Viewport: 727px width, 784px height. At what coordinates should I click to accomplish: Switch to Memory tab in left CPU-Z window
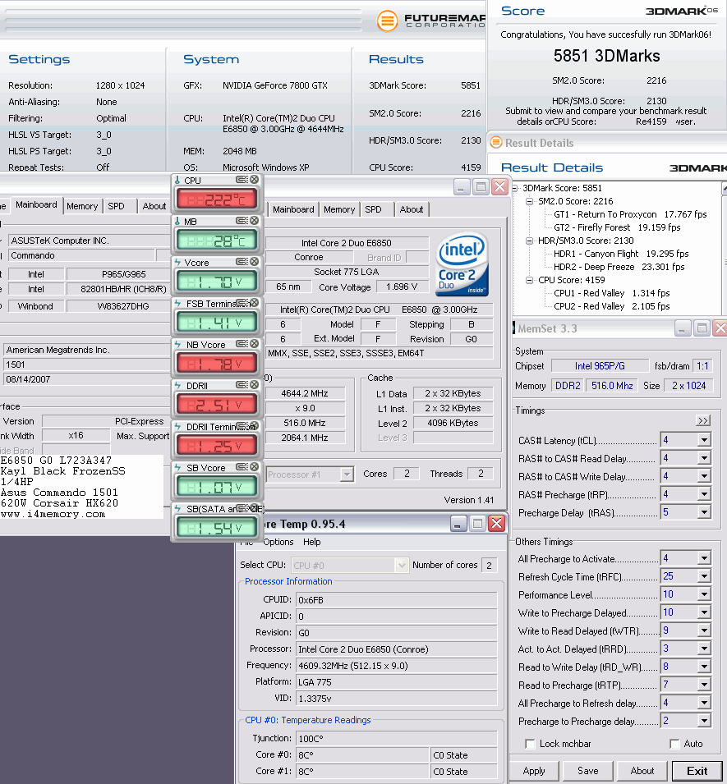(x=82, y=206)
